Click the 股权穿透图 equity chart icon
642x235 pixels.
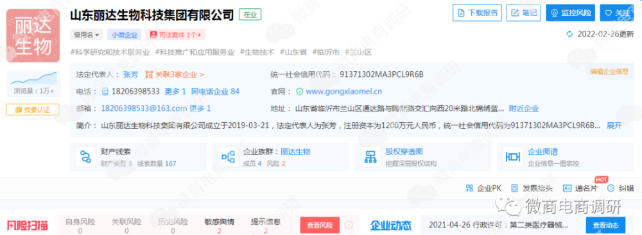(370, 156)
